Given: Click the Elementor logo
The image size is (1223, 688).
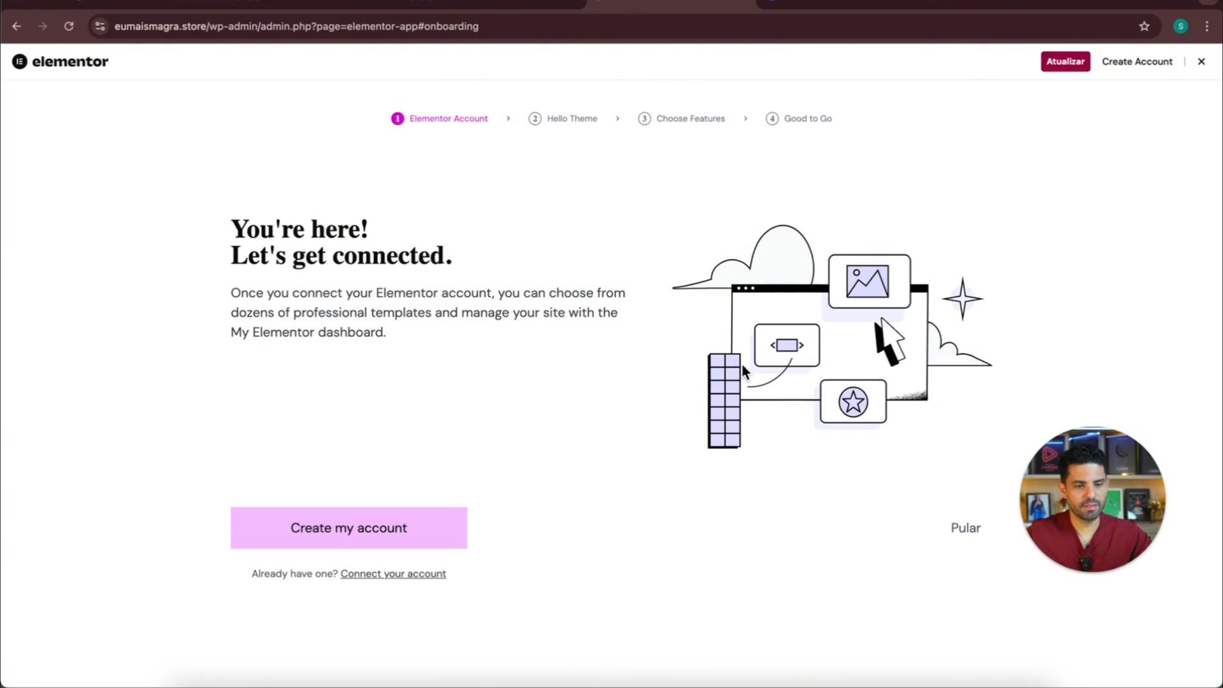Looking at the screenshot, I should click(x=61, y=61).
